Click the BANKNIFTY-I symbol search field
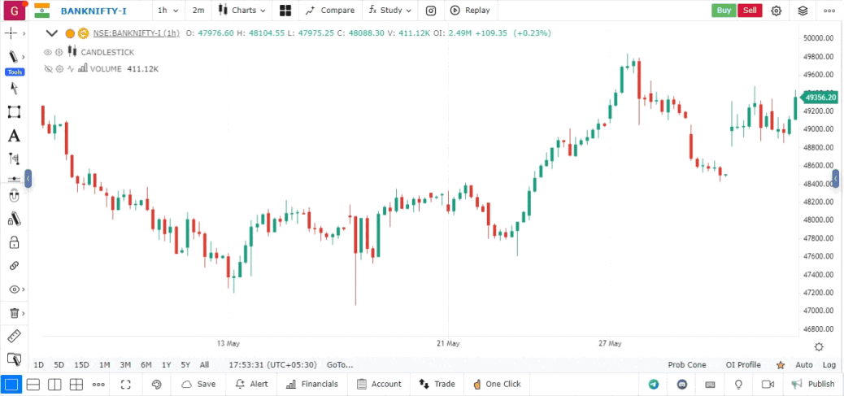The image size is (844, 396). coord(94,11)
